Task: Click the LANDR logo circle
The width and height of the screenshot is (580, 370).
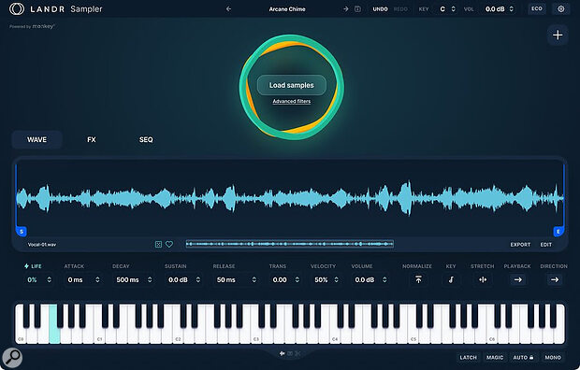Action: 17,8
